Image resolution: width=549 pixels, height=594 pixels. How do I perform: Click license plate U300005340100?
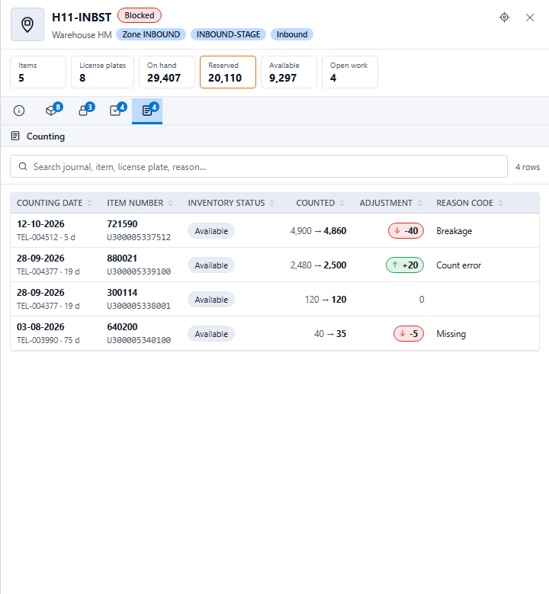coord(139,341)
